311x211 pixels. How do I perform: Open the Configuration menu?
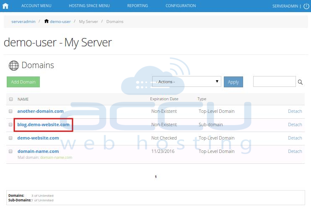(181, 6)
